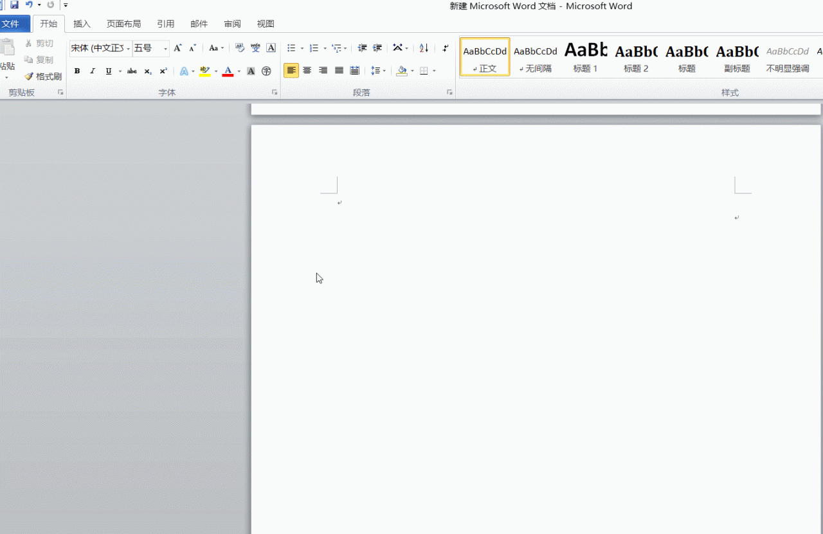
Task: Apply yellow text highlight color
Action: click(204, 71)
